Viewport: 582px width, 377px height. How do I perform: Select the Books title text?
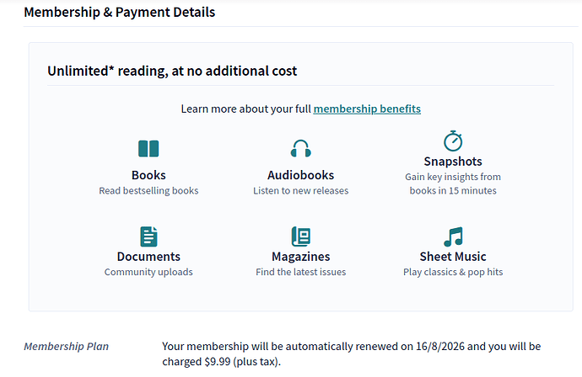[148, 175]
